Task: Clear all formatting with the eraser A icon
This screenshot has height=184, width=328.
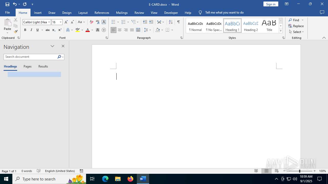Action: (x=91, y=22)
